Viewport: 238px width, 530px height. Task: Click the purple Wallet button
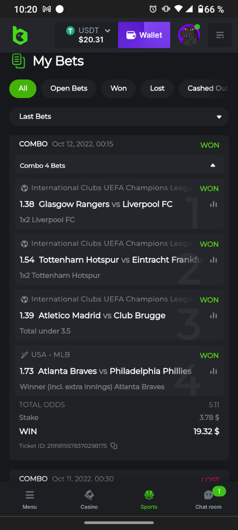pos(144,35)
